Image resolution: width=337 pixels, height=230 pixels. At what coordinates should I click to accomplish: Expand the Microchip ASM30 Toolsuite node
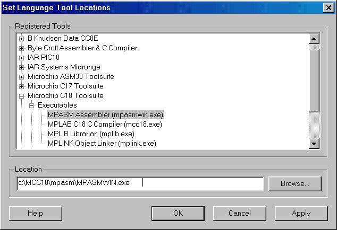click(x=21, y=77)
